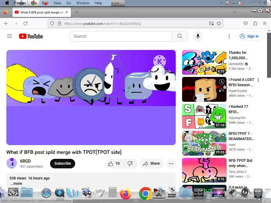This screenshot has width=271, height=203.
Task: Dislike the video with thumbs down
Action: [x=130, y=163]
